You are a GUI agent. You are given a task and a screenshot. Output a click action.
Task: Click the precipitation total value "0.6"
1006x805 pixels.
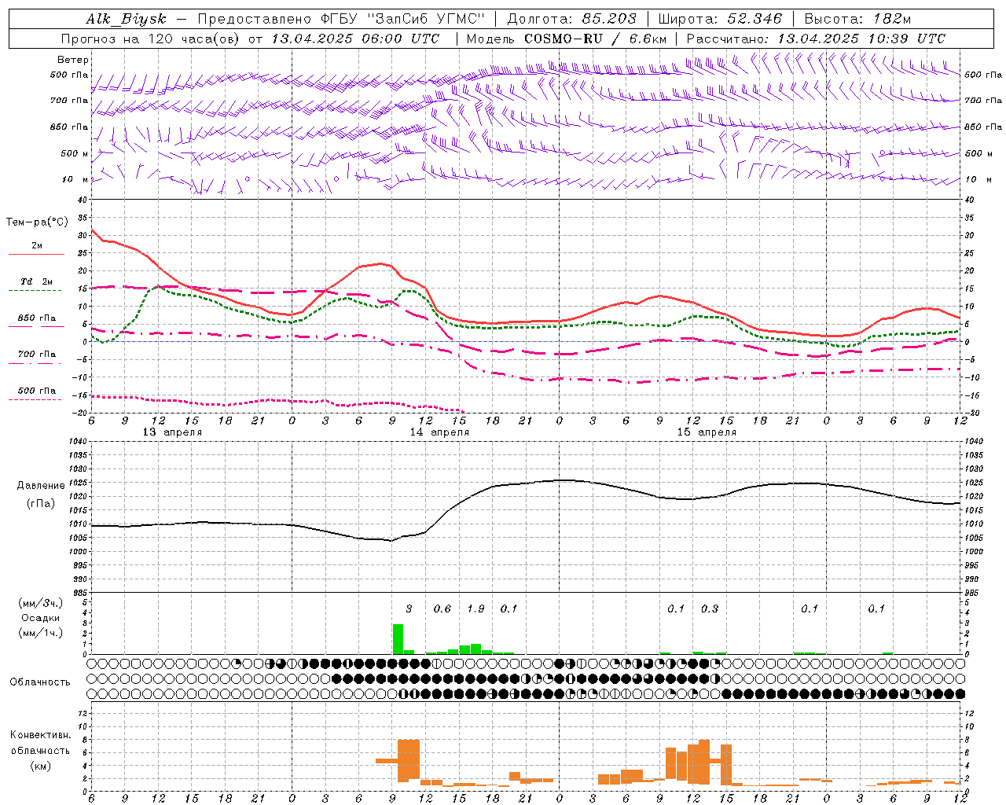pos(442,609)
